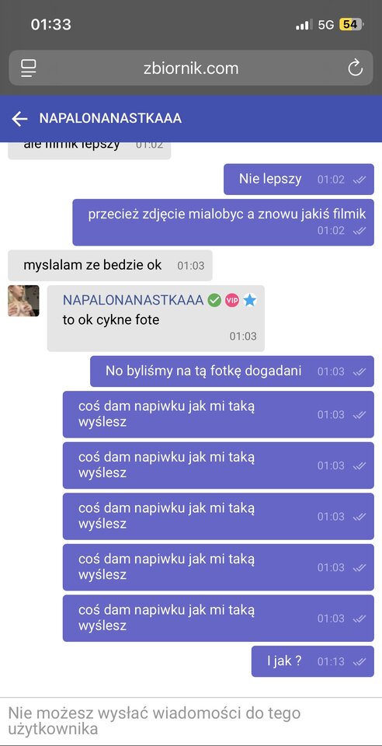Tap the battery indicator in status bar

[x=351, y=24]
